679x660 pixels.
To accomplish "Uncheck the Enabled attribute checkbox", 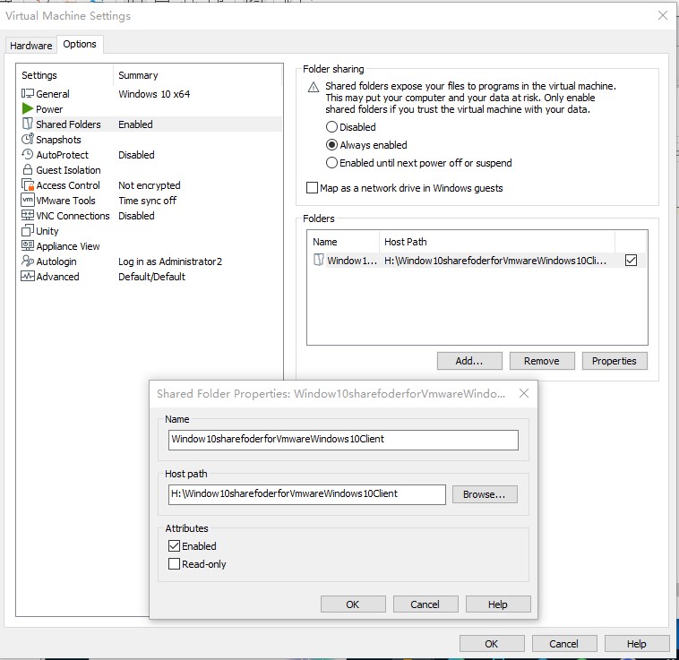I will (x=175, y=546).
